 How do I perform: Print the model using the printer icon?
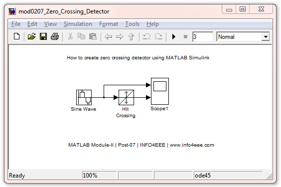point(55,36)
